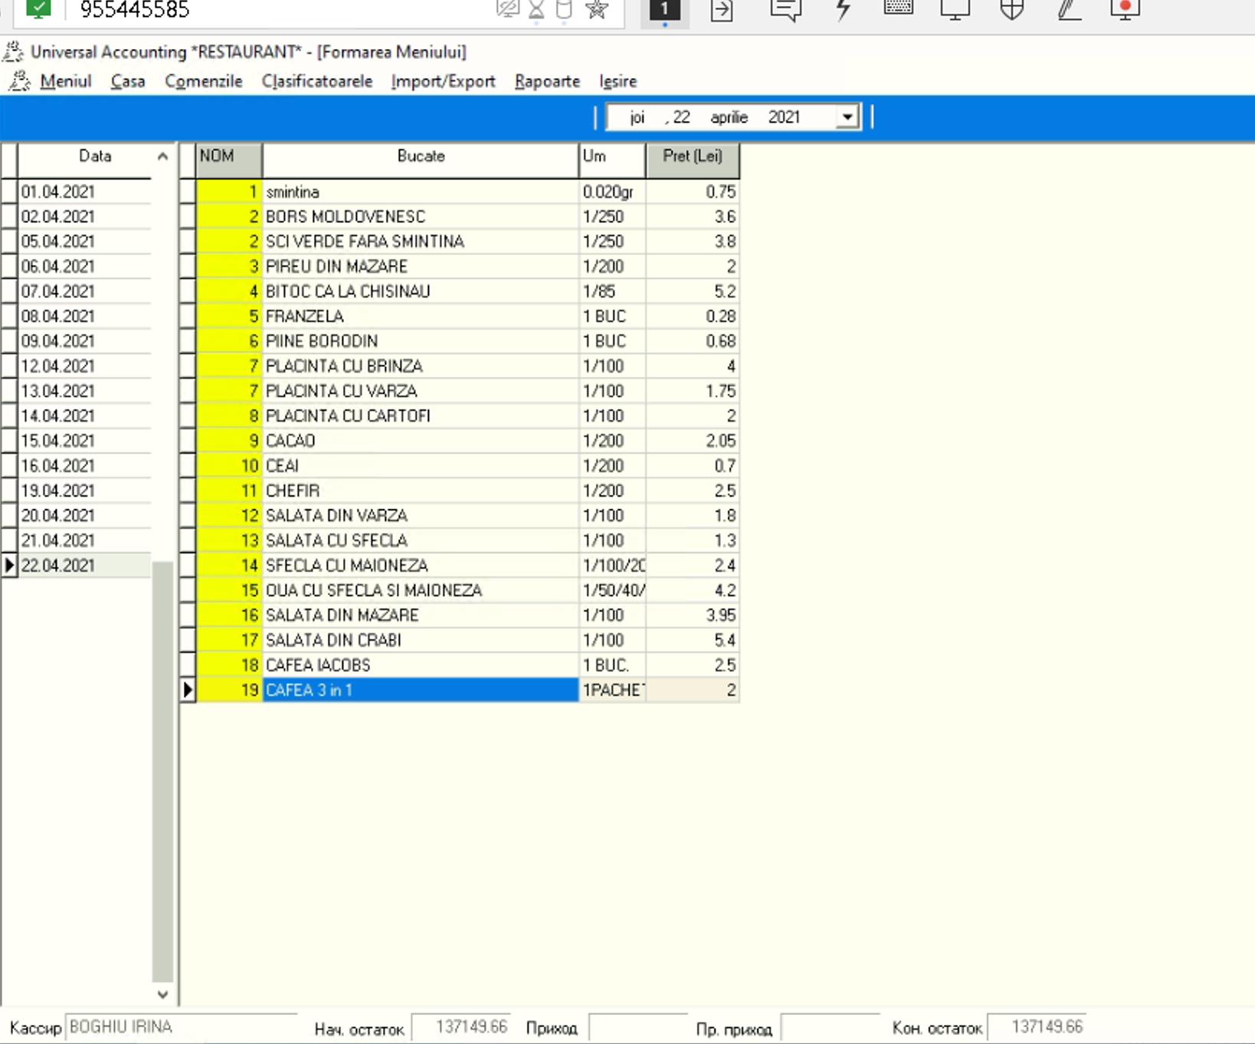Click the shield security icon

point(1012,10)
